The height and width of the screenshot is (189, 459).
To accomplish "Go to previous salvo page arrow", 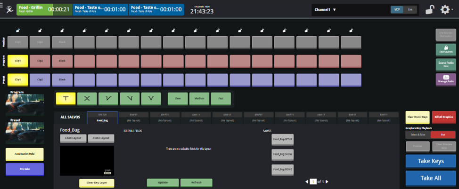I will point(307,181).
